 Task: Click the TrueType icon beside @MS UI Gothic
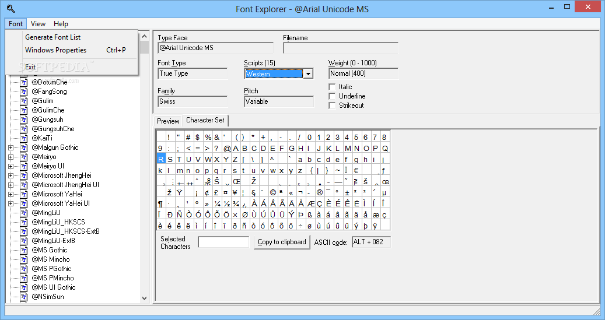pyautogui.click(x=24, y=287)
